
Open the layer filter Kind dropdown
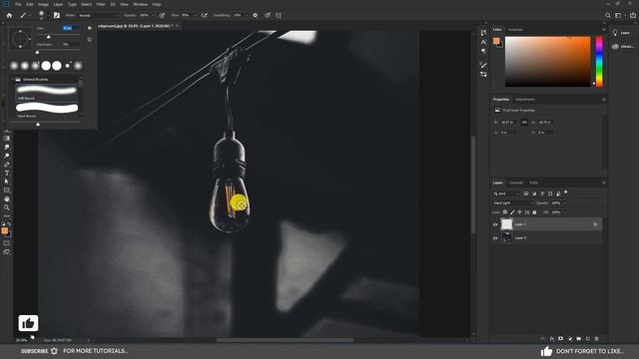click(x=506, y=193)
